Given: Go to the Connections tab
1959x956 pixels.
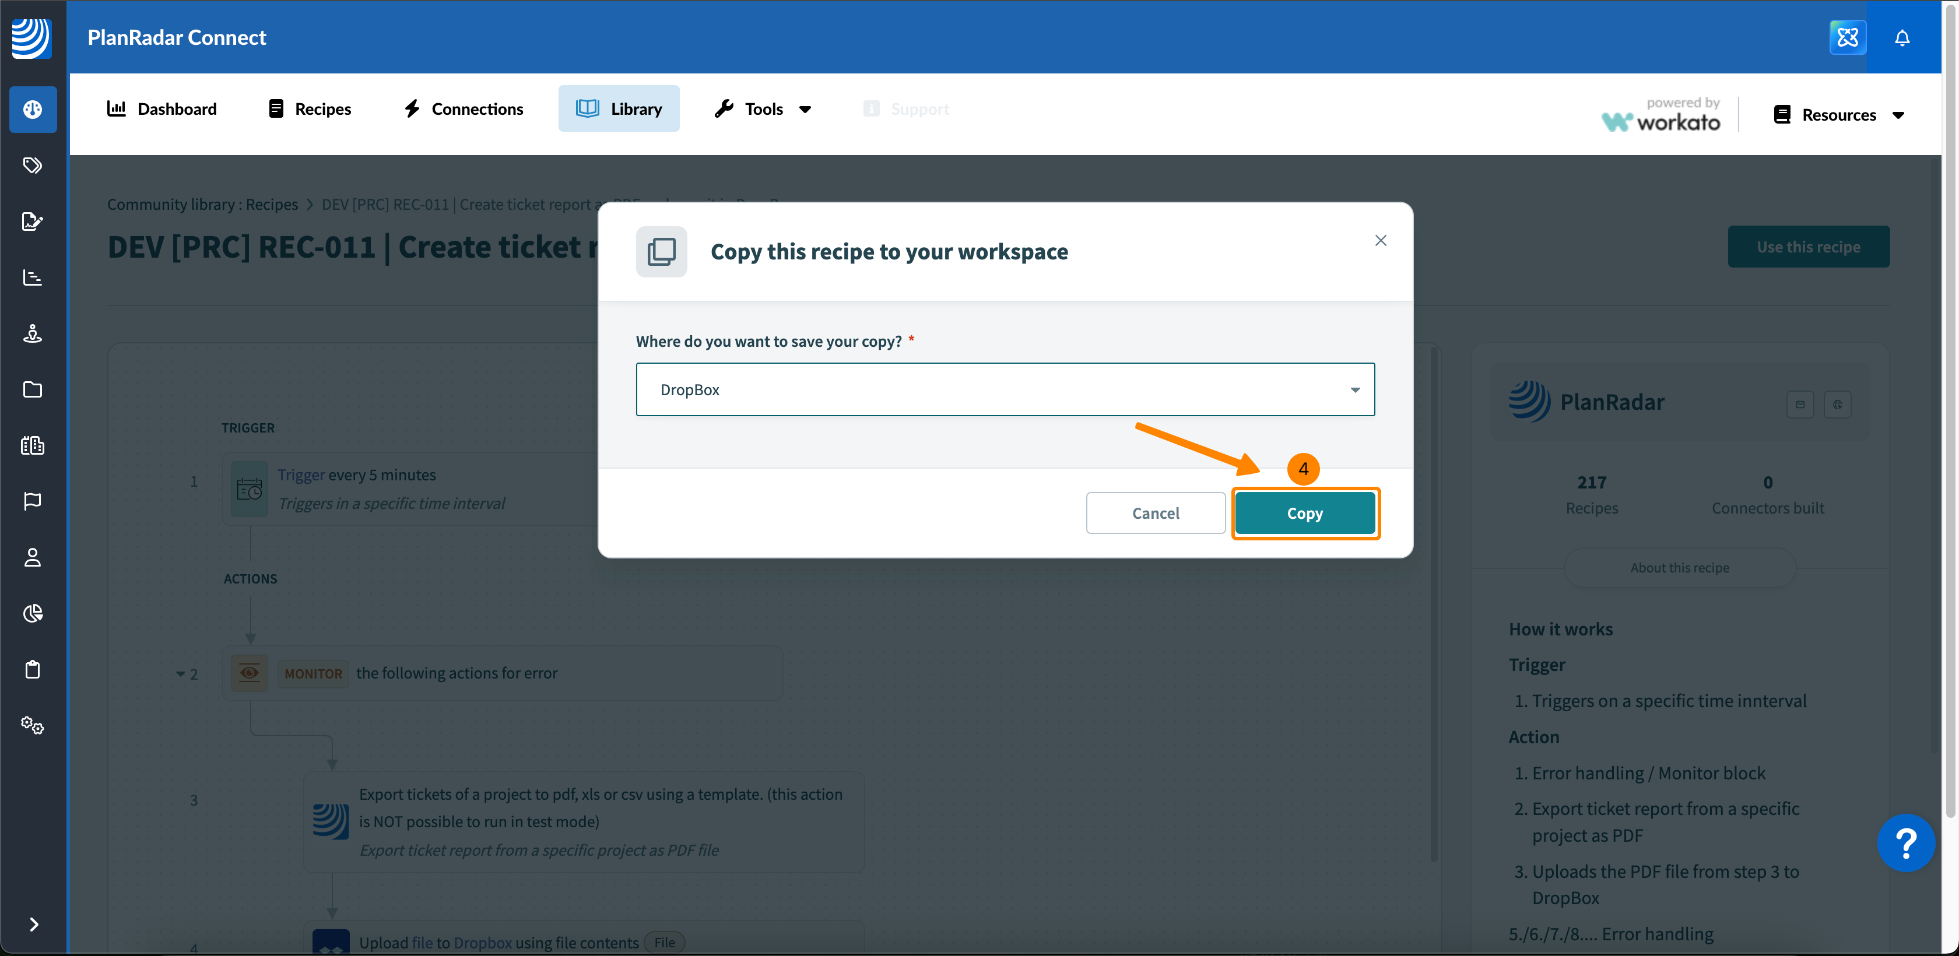Looking at the screenshot, I should (463, 109).
